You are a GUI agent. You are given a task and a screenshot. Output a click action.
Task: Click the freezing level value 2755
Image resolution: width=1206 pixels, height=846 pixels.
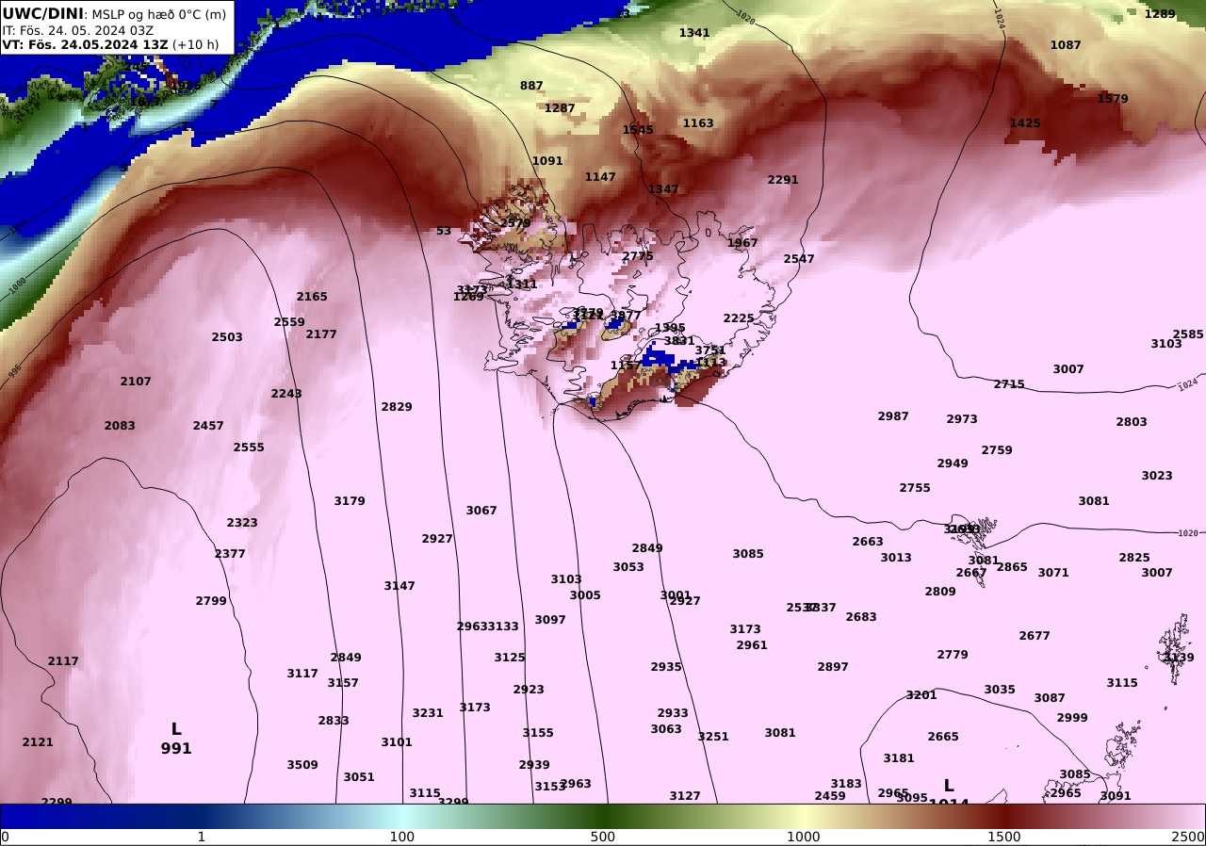click(915, 488)
